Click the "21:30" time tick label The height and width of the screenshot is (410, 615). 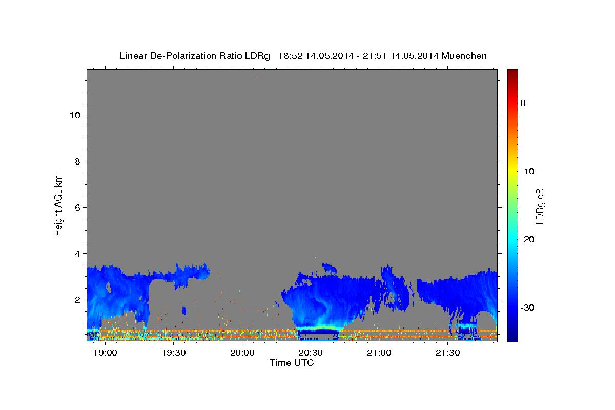(x=447, y=353)
